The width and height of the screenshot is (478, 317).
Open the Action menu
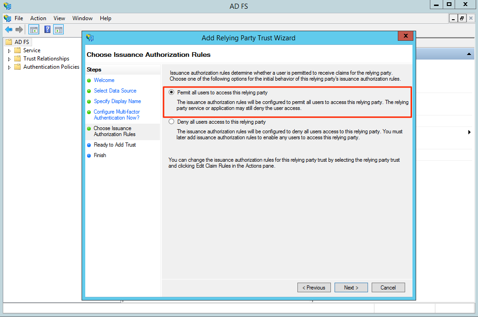tap(38, 18)
